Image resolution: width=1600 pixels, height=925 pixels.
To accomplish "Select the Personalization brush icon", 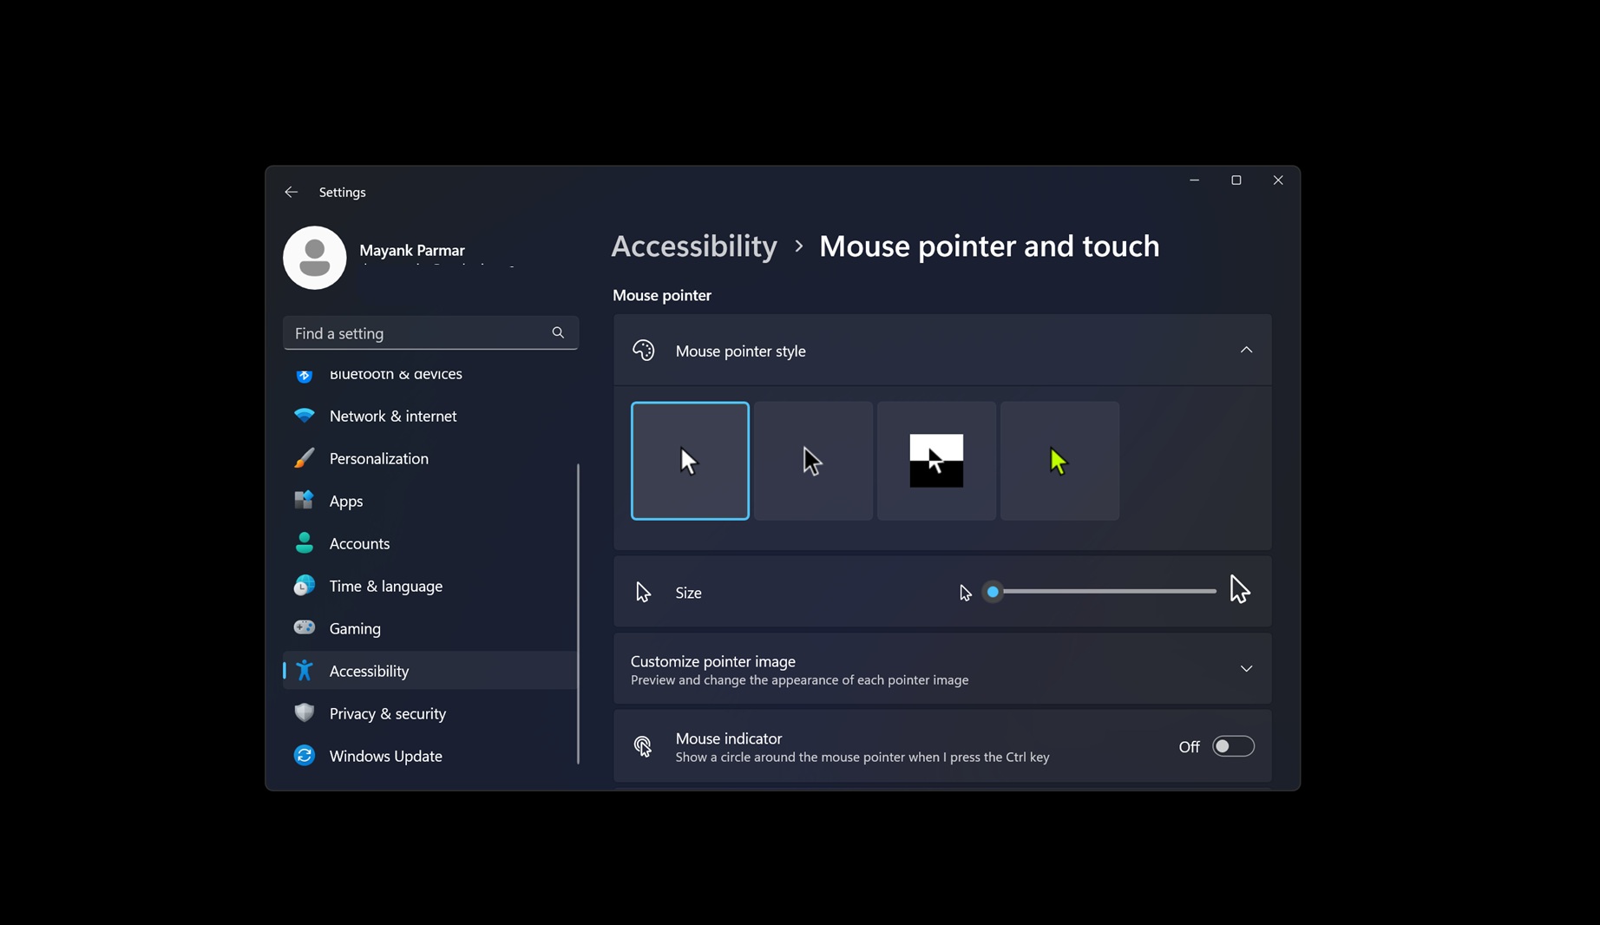I will 304,458.
